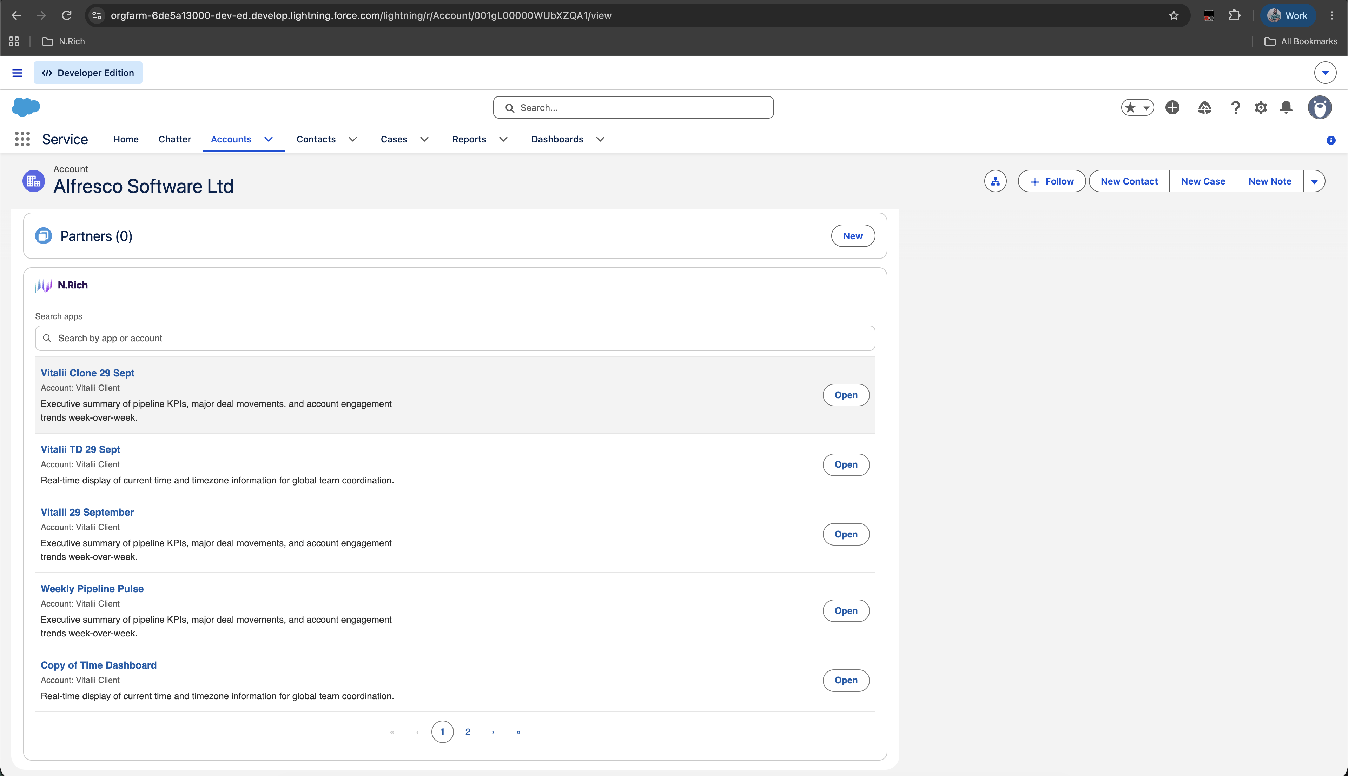Focus the global Search field
The image size is (1348, 776).
[x=634, y=108]
